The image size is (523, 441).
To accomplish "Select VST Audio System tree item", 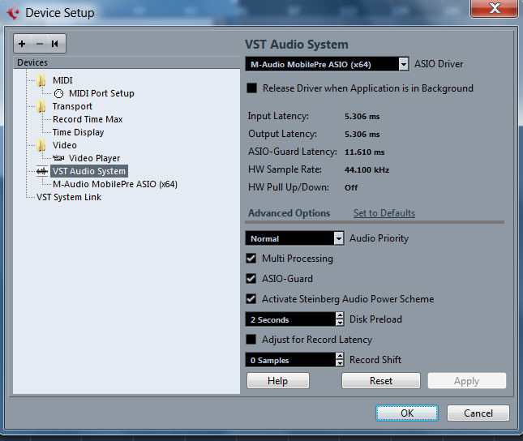I will pos(89,171).
